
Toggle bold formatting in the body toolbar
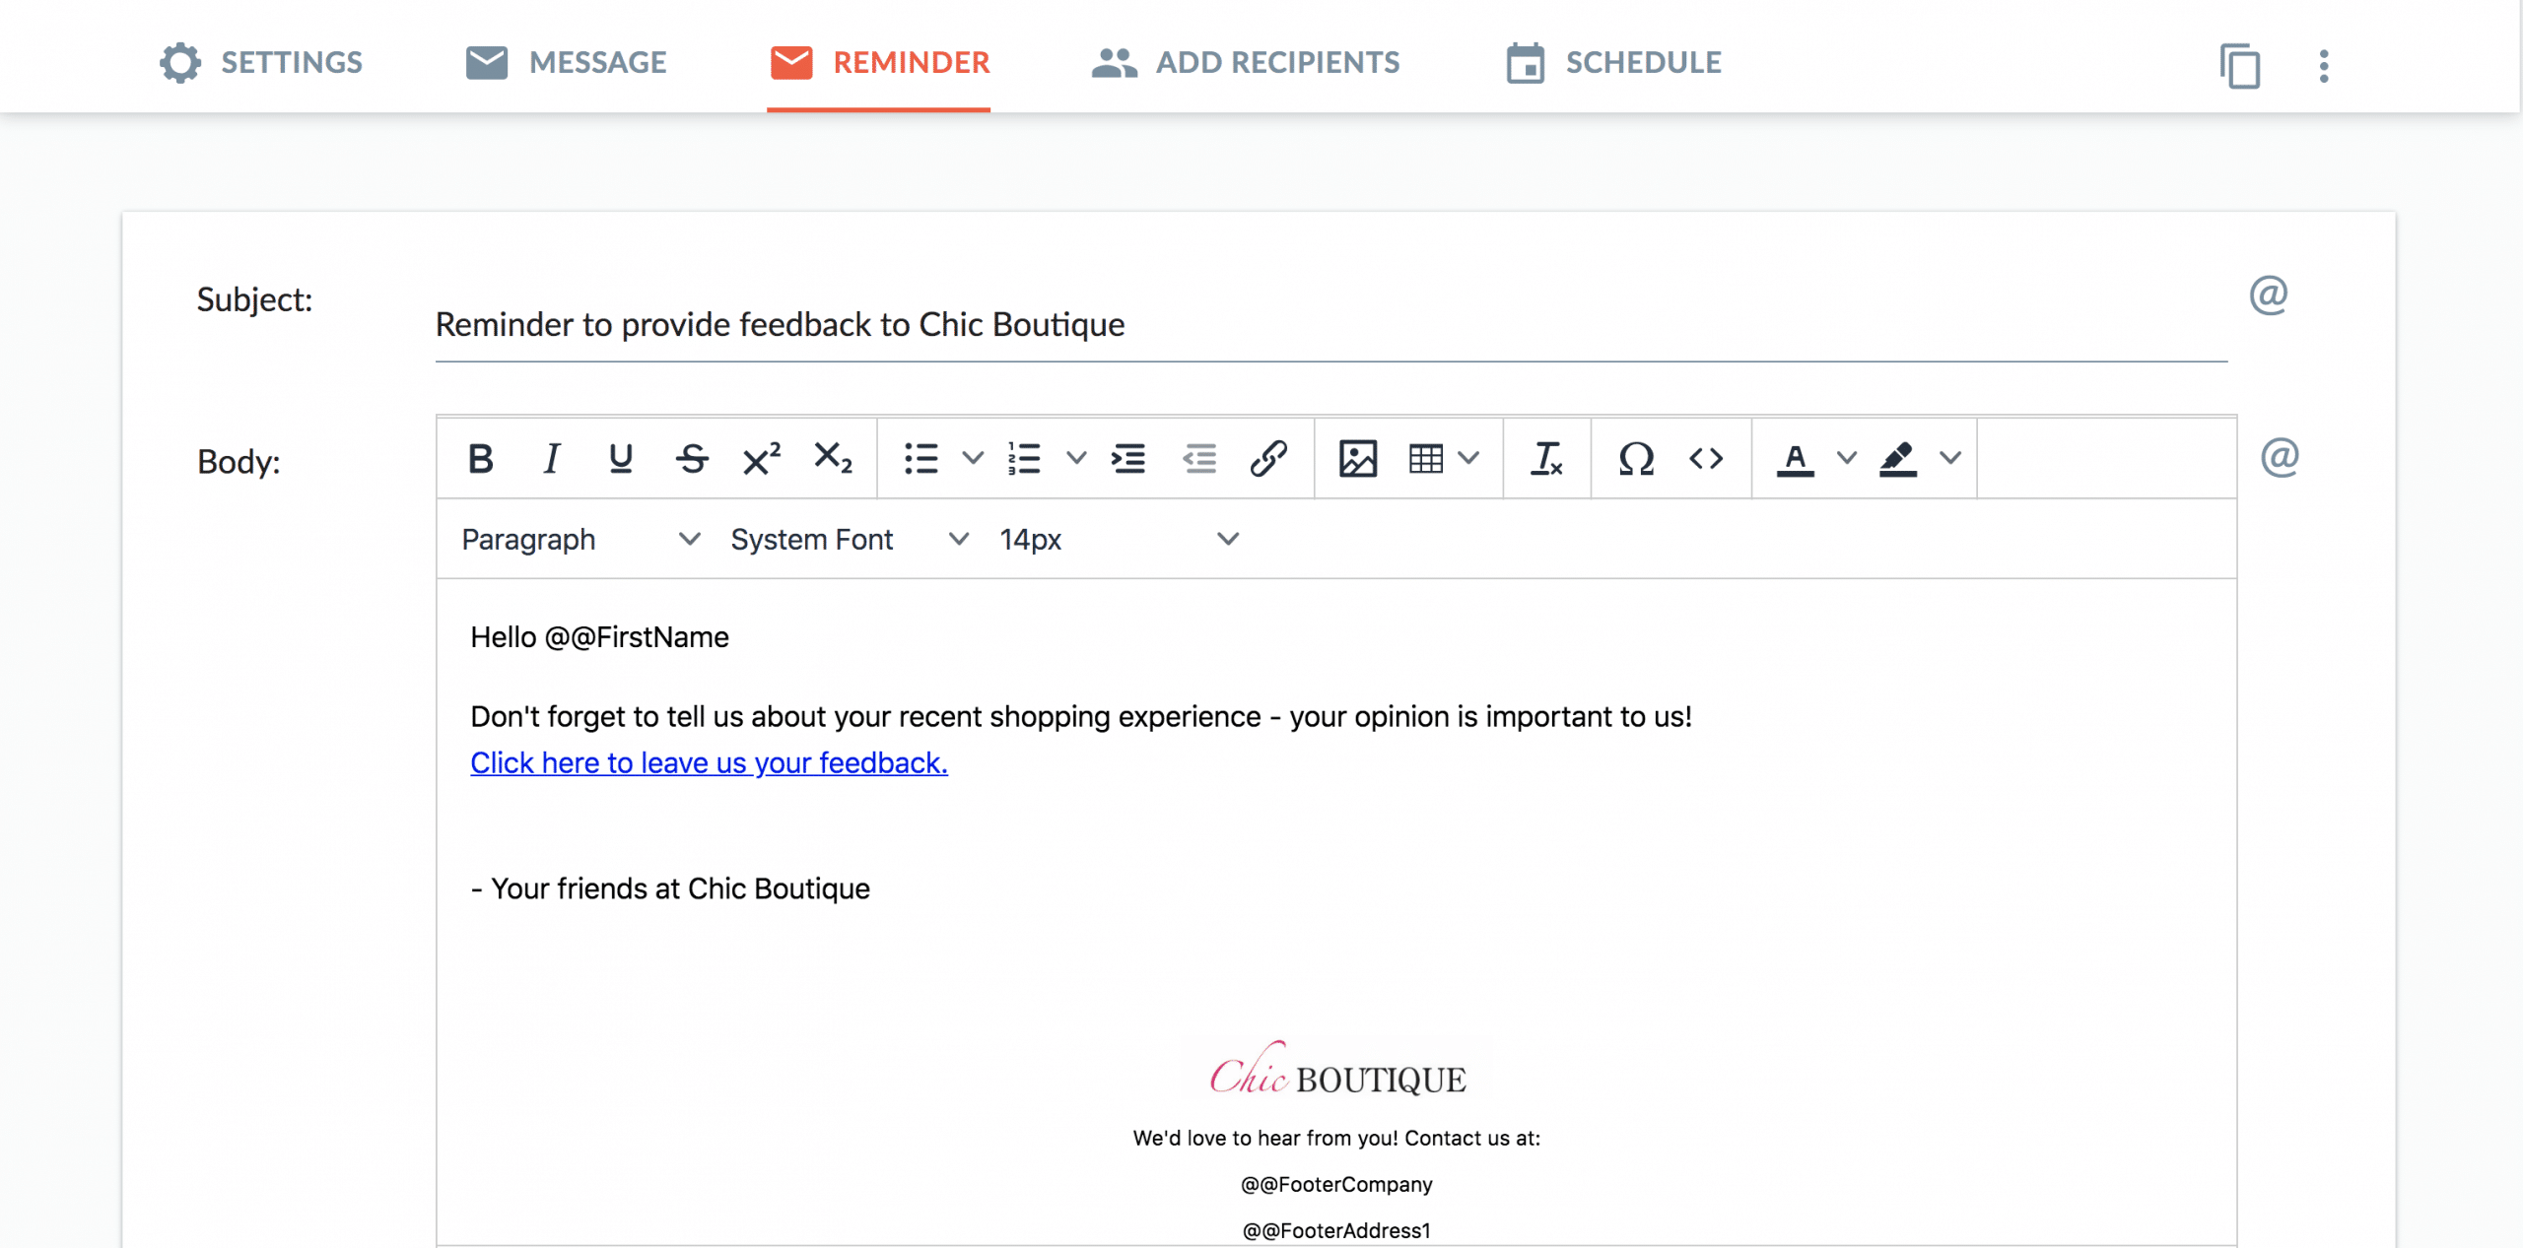pyautogui.click(x=480, y=457)
